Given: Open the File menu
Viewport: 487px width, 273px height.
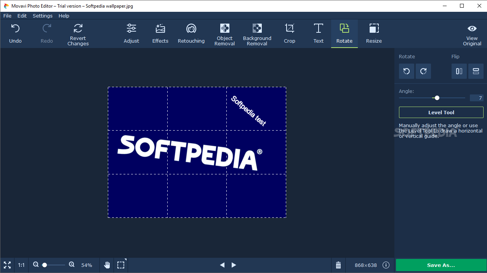Looking at the screenshot, I should click(x=7, y=16).
